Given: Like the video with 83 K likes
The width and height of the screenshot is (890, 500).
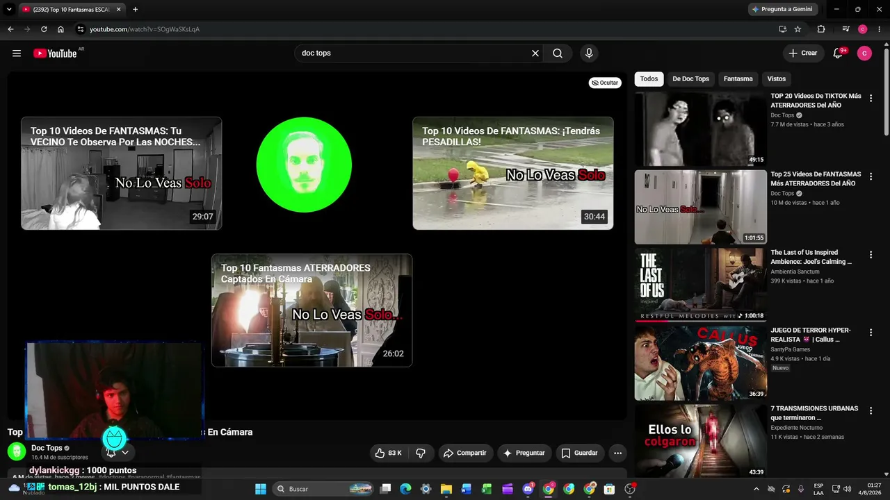Looking at the screenshot, I should (x=388, y=453).
